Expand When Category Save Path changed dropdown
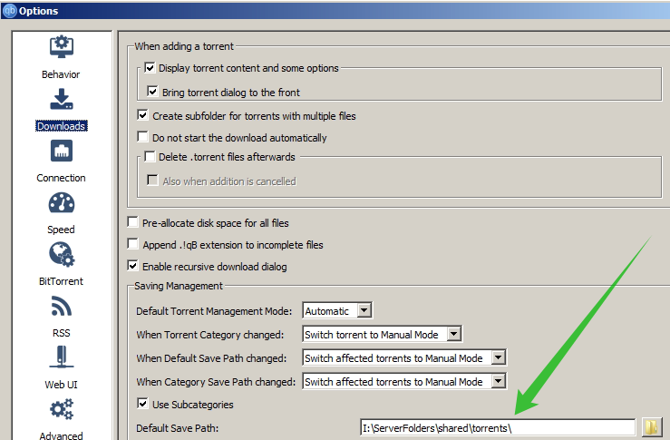The height and width of the screenshot is (440, 670). pyautogui.click(x=404, y=382)
